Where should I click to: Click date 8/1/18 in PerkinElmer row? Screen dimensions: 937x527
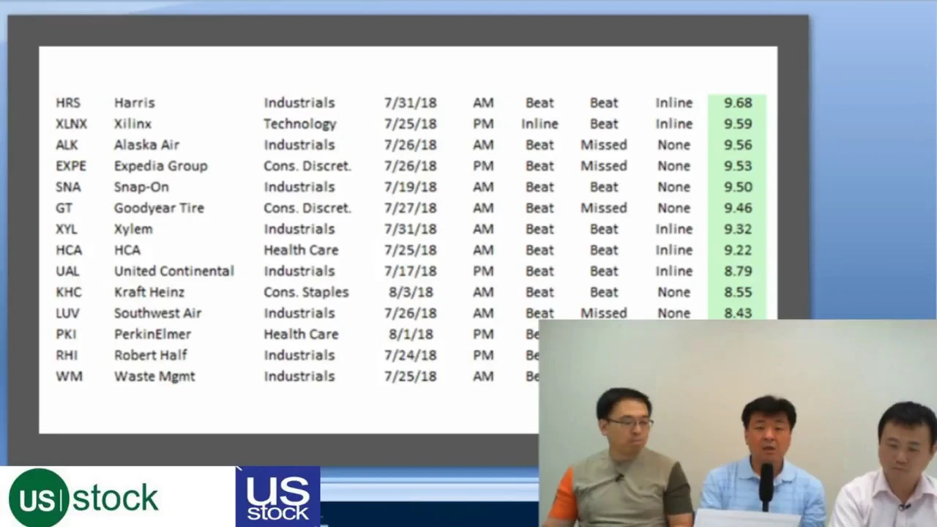coord(410,334)
